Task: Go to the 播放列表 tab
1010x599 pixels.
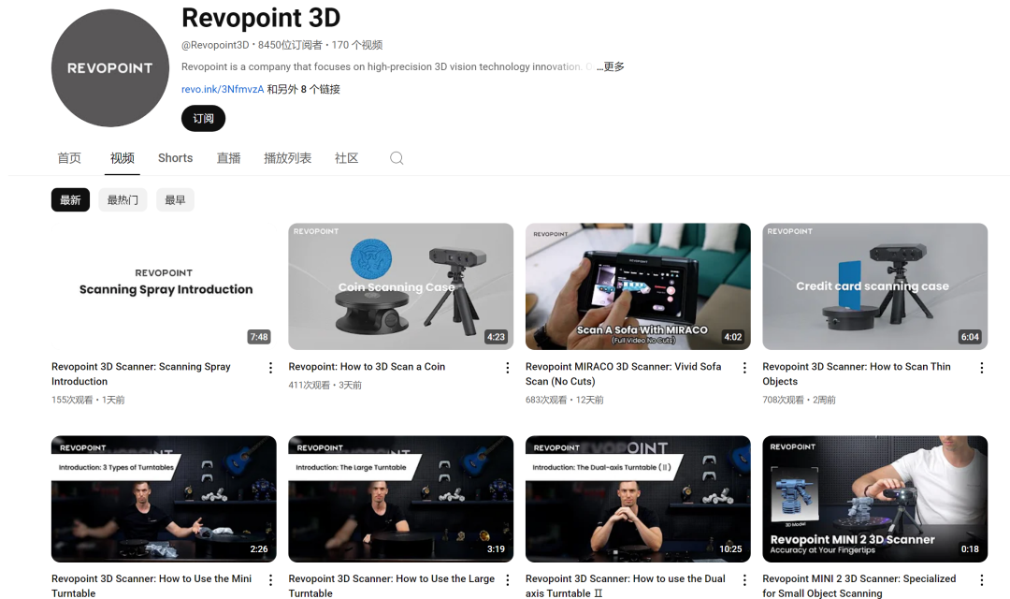Action: (287, 158)
